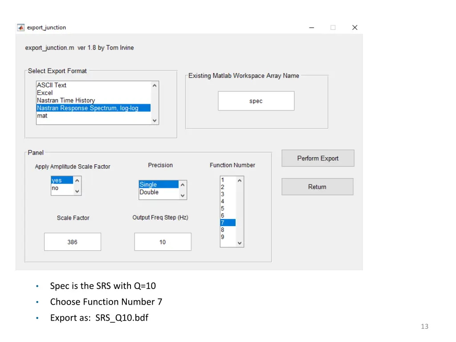Viewport: 456px width, 342px height.
Task: Minimize the export_junction window
Action: tap(311, 28)
